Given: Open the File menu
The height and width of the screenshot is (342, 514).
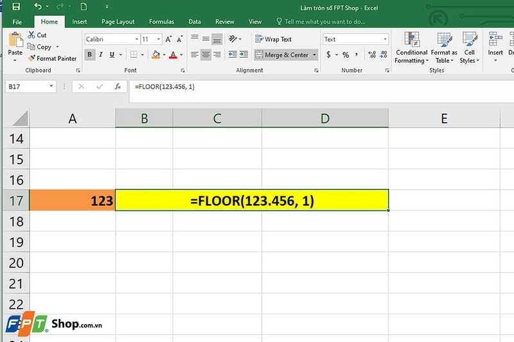Looking at the screenshot, I should point(17,22).
